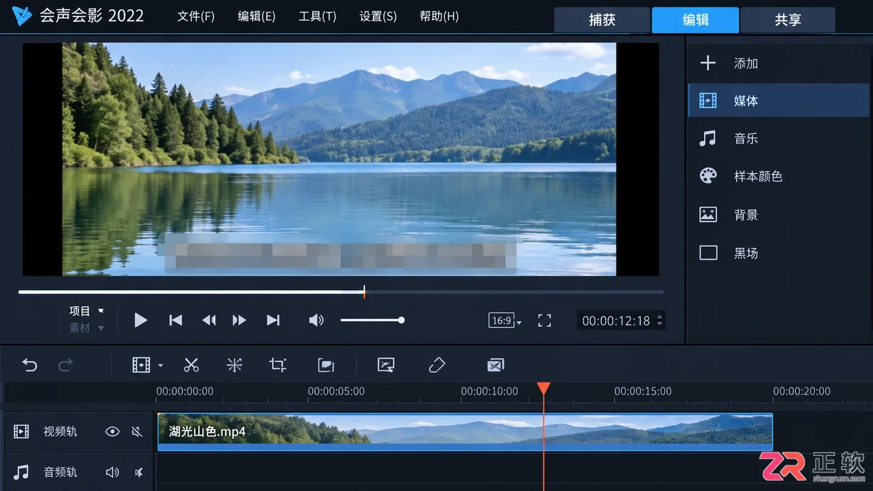Image resolution: width=873 pixels, height=491 pixels.
Task: Split the clip with the scissors tool
Action: point(191,365)
